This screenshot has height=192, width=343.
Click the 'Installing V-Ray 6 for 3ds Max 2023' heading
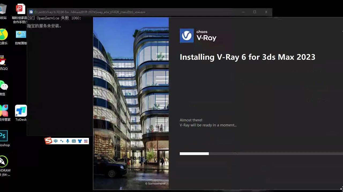tap(248, 57)
